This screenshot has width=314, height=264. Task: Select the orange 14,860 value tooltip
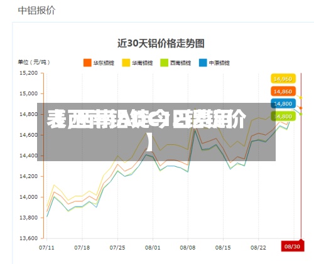pyautogui.click(x=283, y=92)
